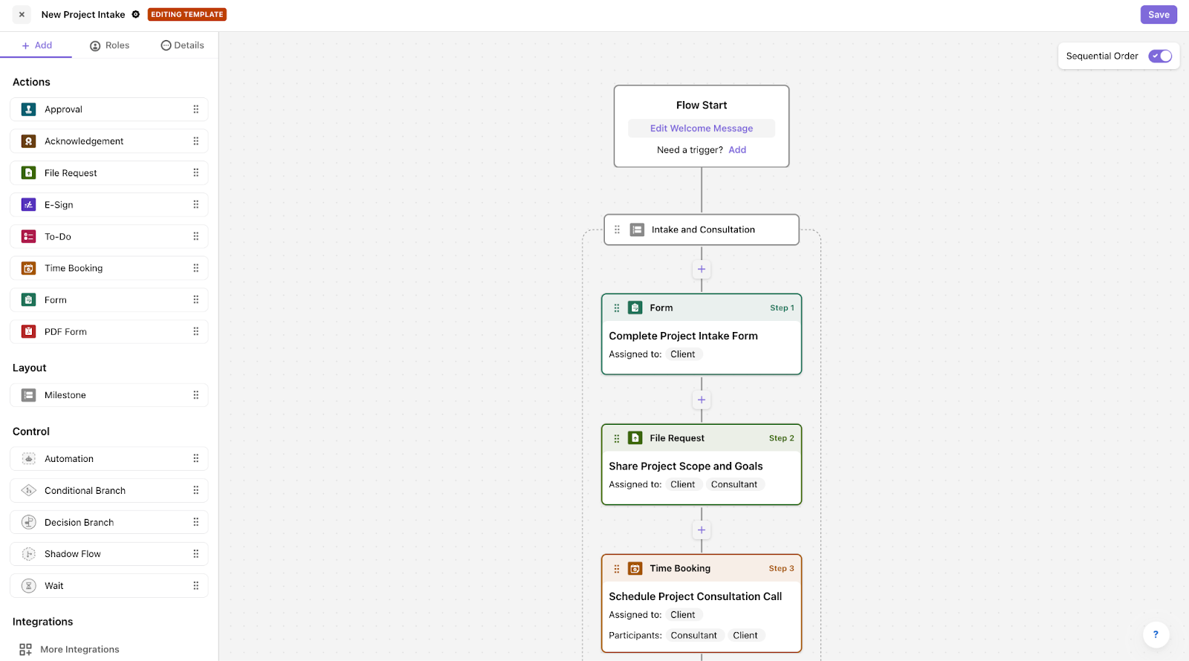Select the Shadow Flow control icon

click(x=27, y=553)
